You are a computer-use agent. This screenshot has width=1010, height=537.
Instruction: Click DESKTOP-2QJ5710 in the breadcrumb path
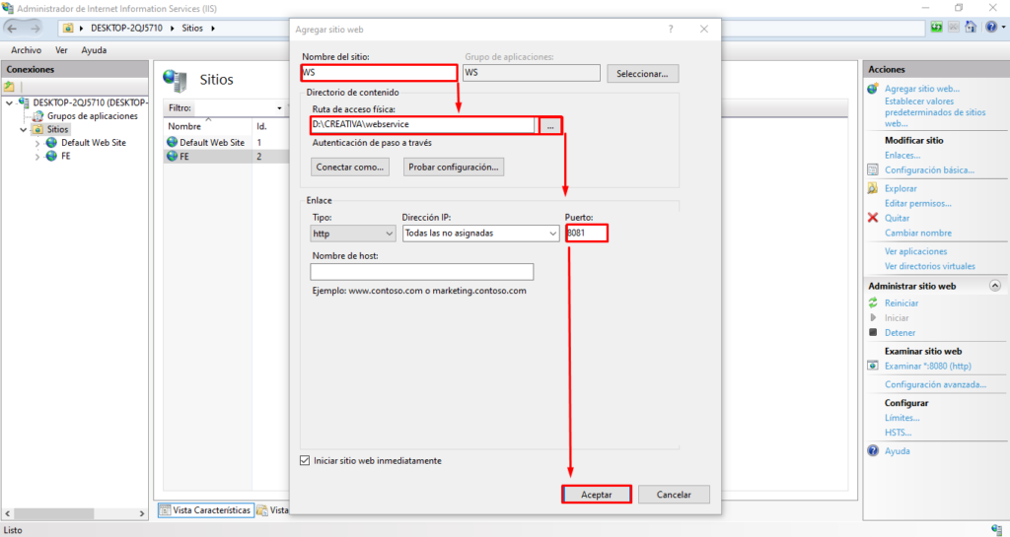tap(126, 29)
